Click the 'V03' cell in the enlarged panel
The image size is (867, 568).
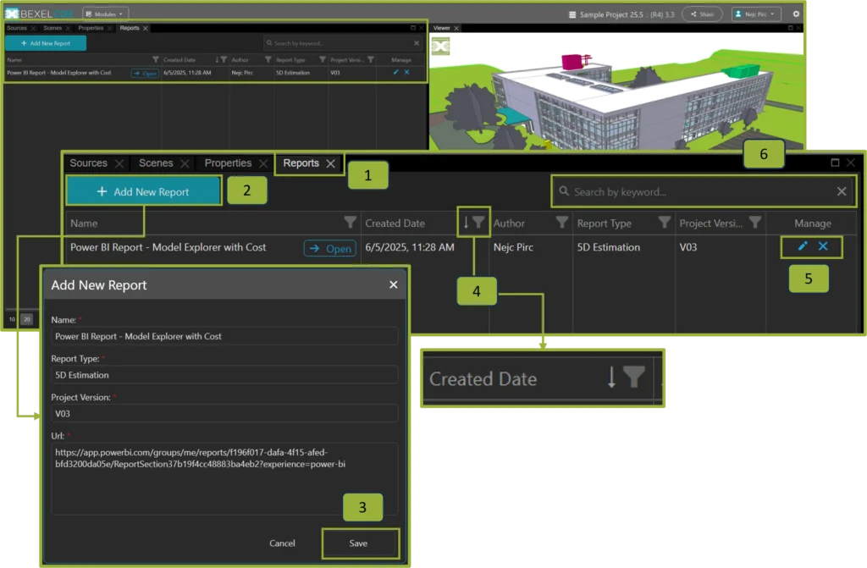(688, 247)
